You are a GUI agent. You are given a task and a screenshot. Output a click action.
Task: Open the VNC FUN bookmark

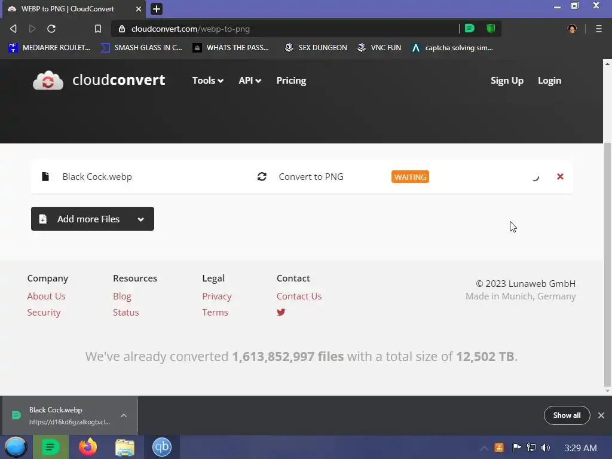tap(380, 48)
